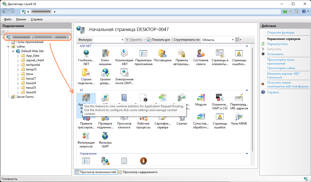Select Пулы приложений in the connections tree
Screen dimensions: 311x182
point(30,42)
